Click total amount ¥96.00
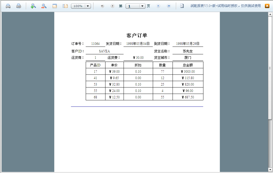Image resolution: width=273 pixels, height=173 pixels. coord(188,91)
